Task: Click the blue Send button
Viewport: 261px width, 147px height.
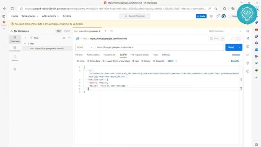Action: (x=231, y=47)
